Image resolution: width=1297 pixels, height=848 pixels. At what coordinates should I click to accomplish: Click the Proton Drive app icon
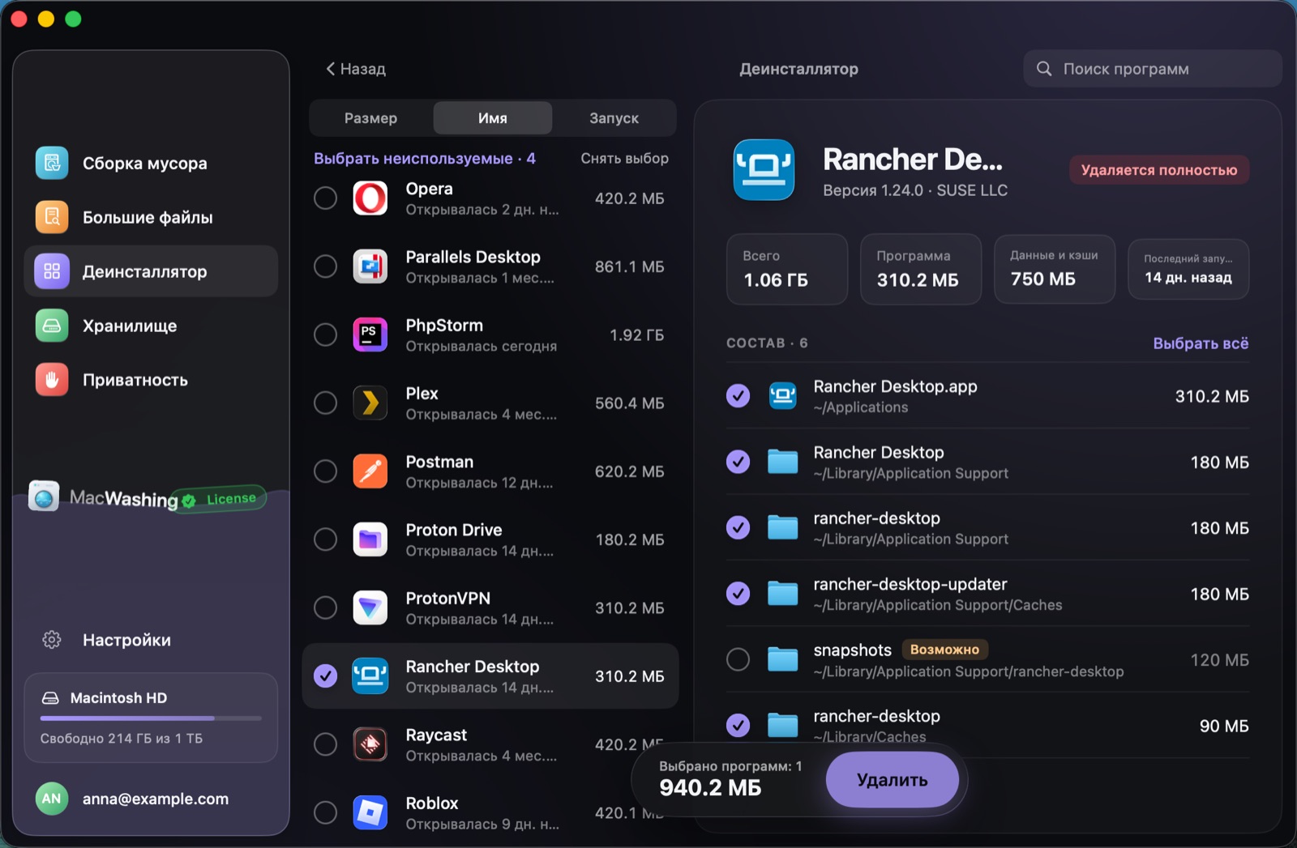coord(370,539)
